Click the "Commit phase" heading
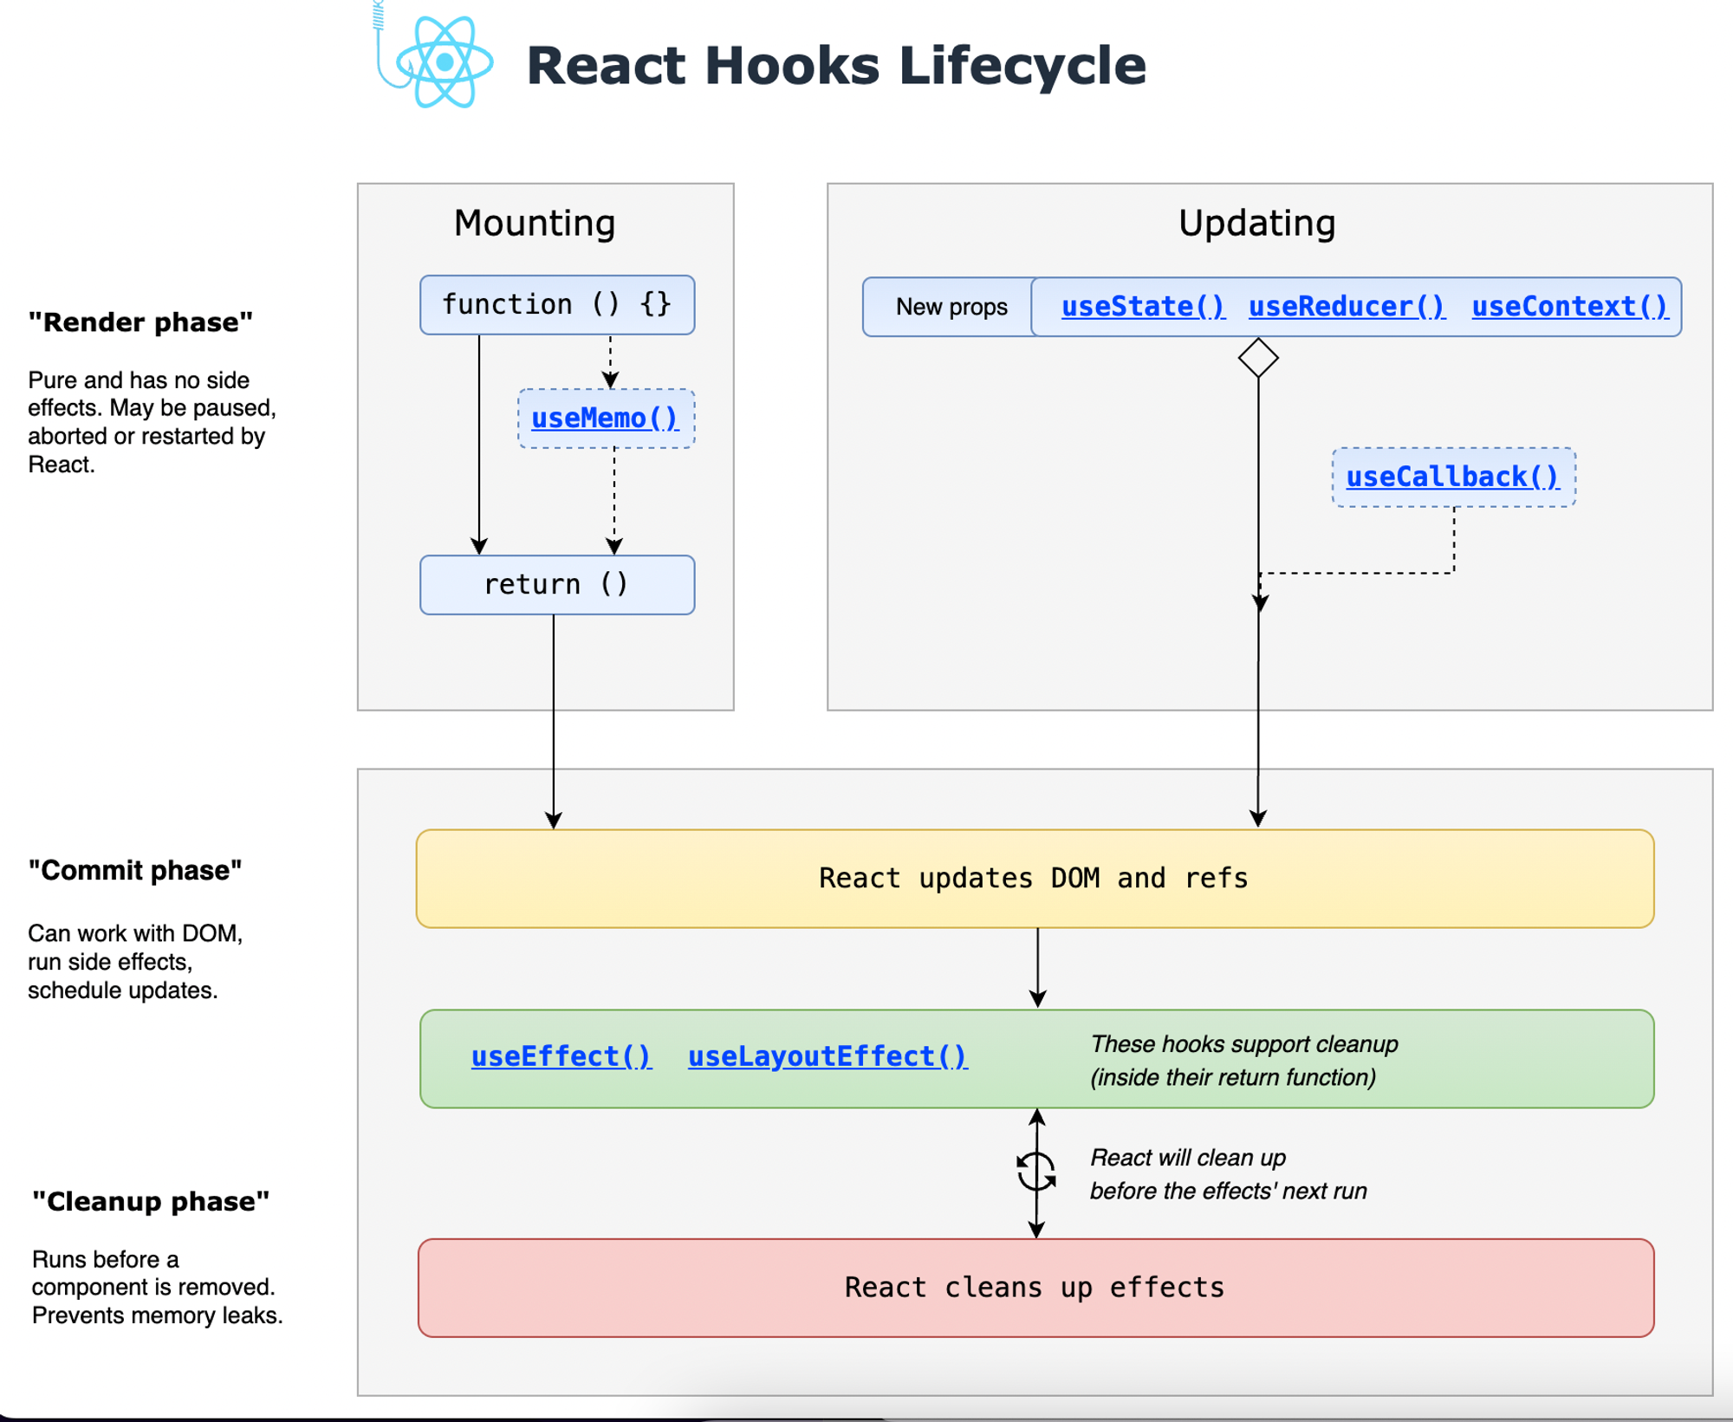This screenshot has width=1733, height=1422. 135,870
